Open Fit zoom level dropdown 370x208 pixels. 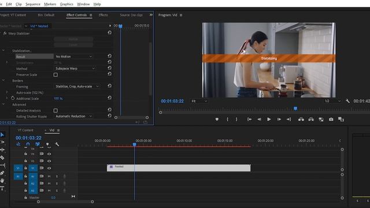pos(199,101)
